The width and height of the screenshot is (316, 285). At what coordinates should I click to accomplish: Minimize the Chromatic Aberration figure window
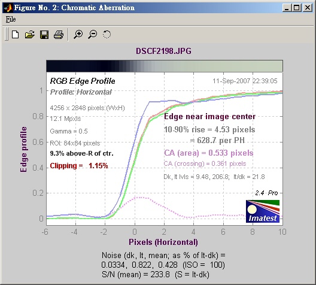coord(287,8)
